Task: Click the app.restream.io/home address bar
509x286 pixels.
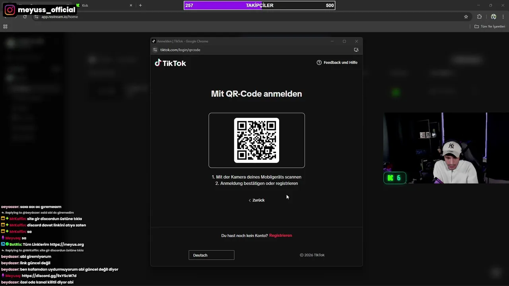Action: click(x=60, y=17)
